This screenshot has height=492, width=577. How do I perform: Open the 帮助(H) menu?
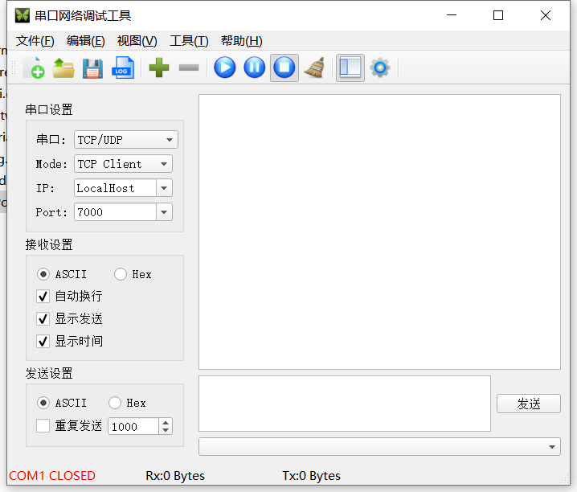241,41
